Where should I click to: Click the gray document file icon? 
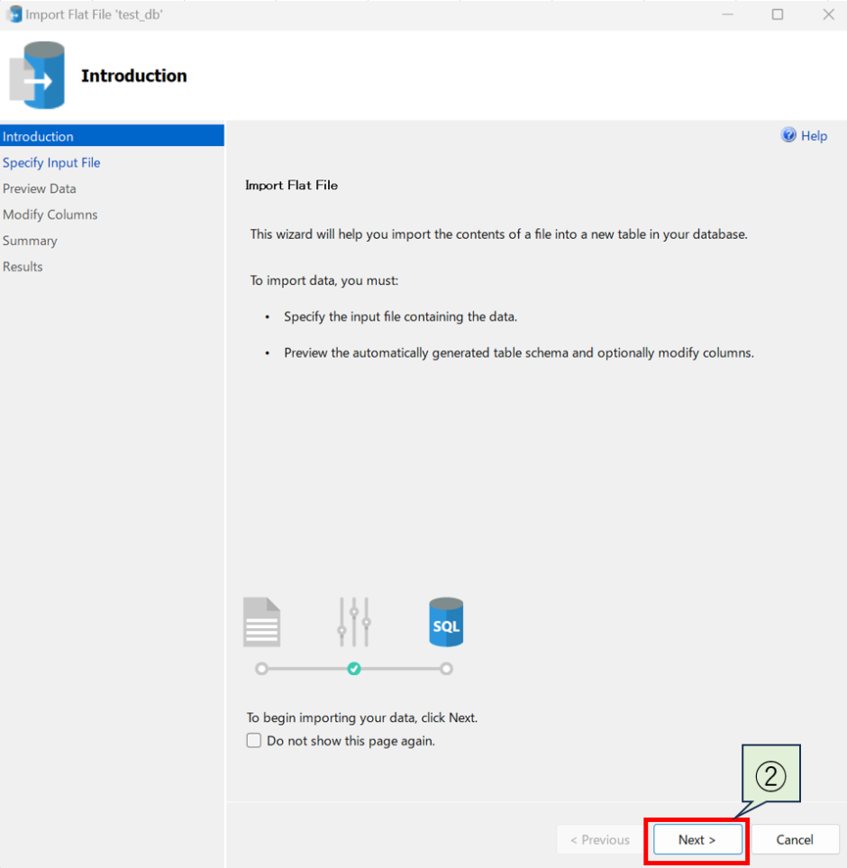(262, 622)
